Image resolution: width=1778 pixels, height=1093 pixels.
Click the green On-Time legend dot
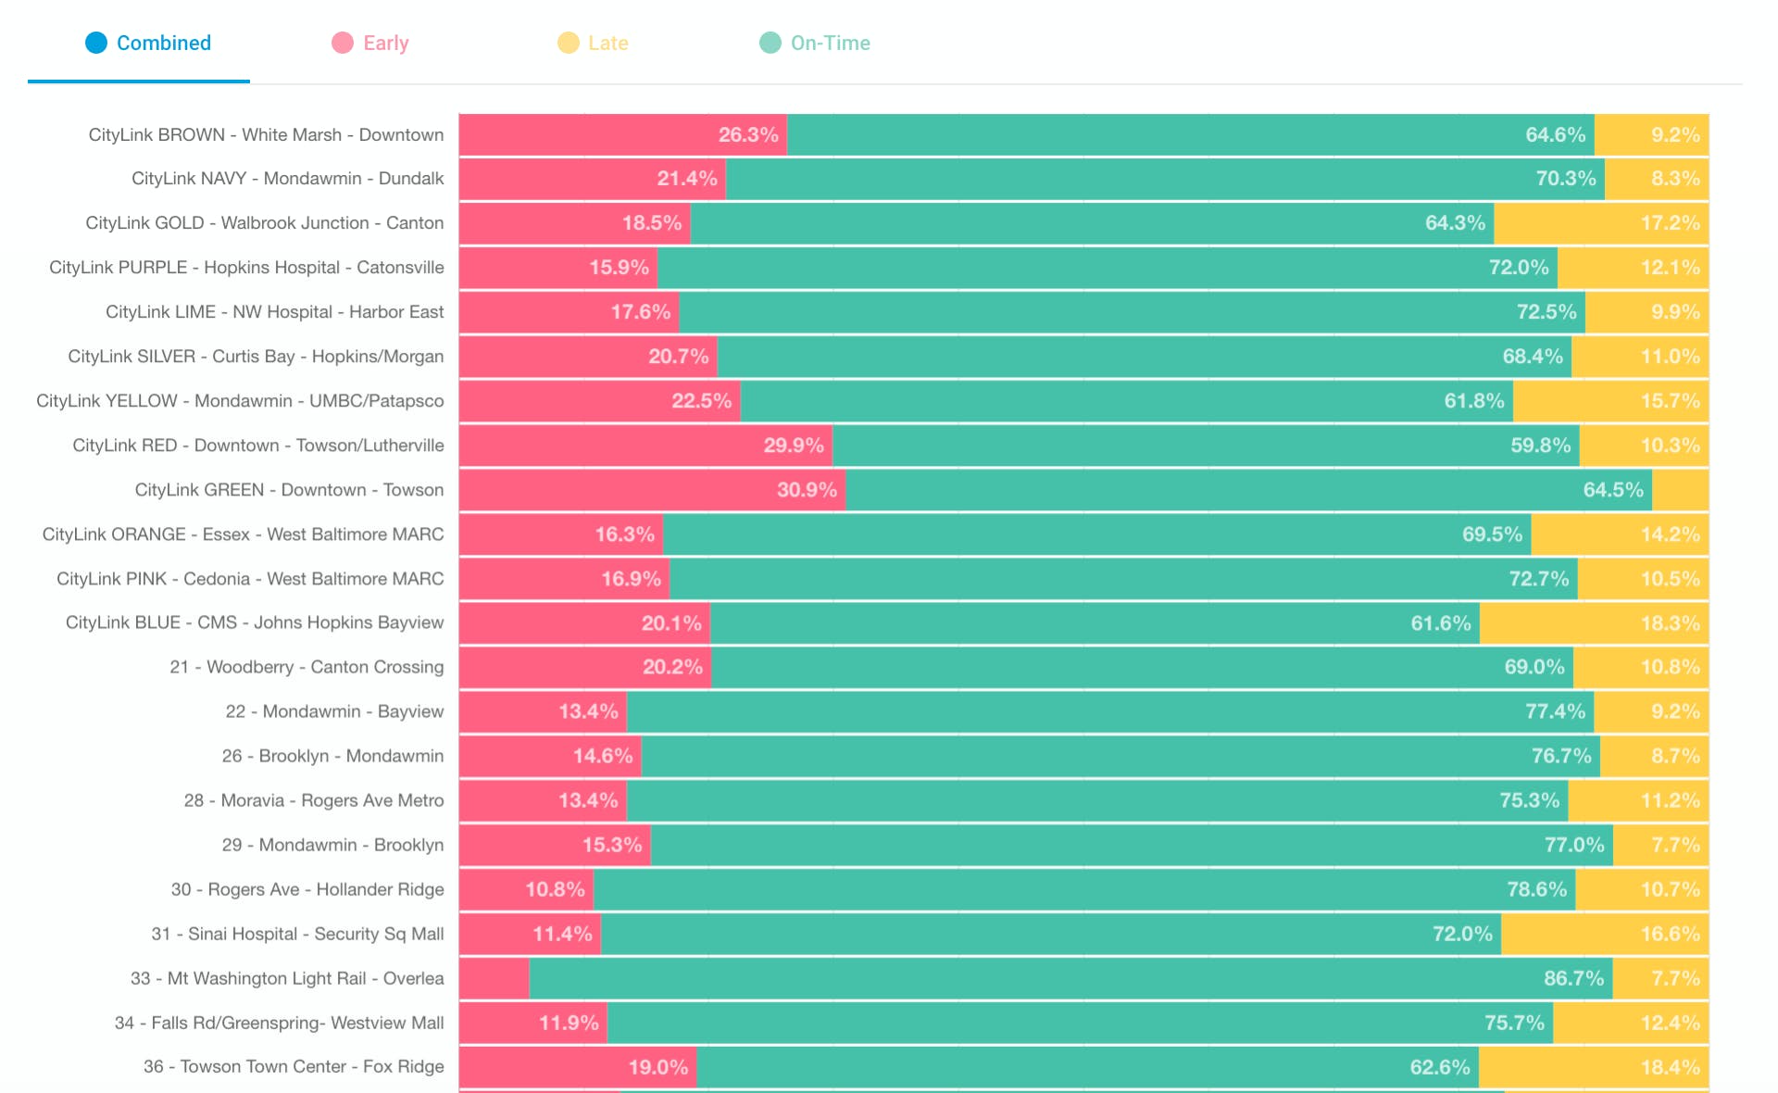coord(770,43)
